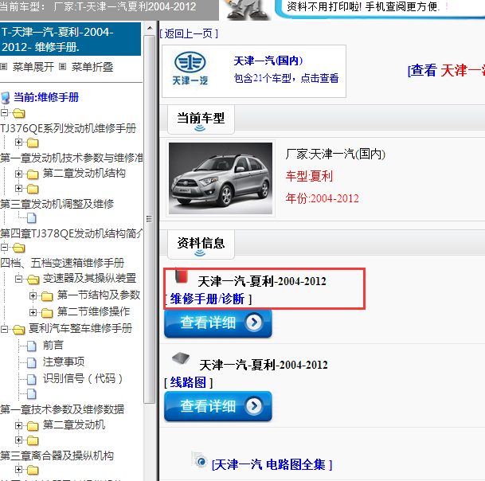
Task: Click folder icon of 第一节结构及参数
Action: 47,296
